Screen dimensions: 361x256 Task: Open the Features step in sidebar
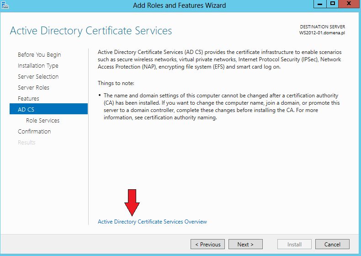28,99
